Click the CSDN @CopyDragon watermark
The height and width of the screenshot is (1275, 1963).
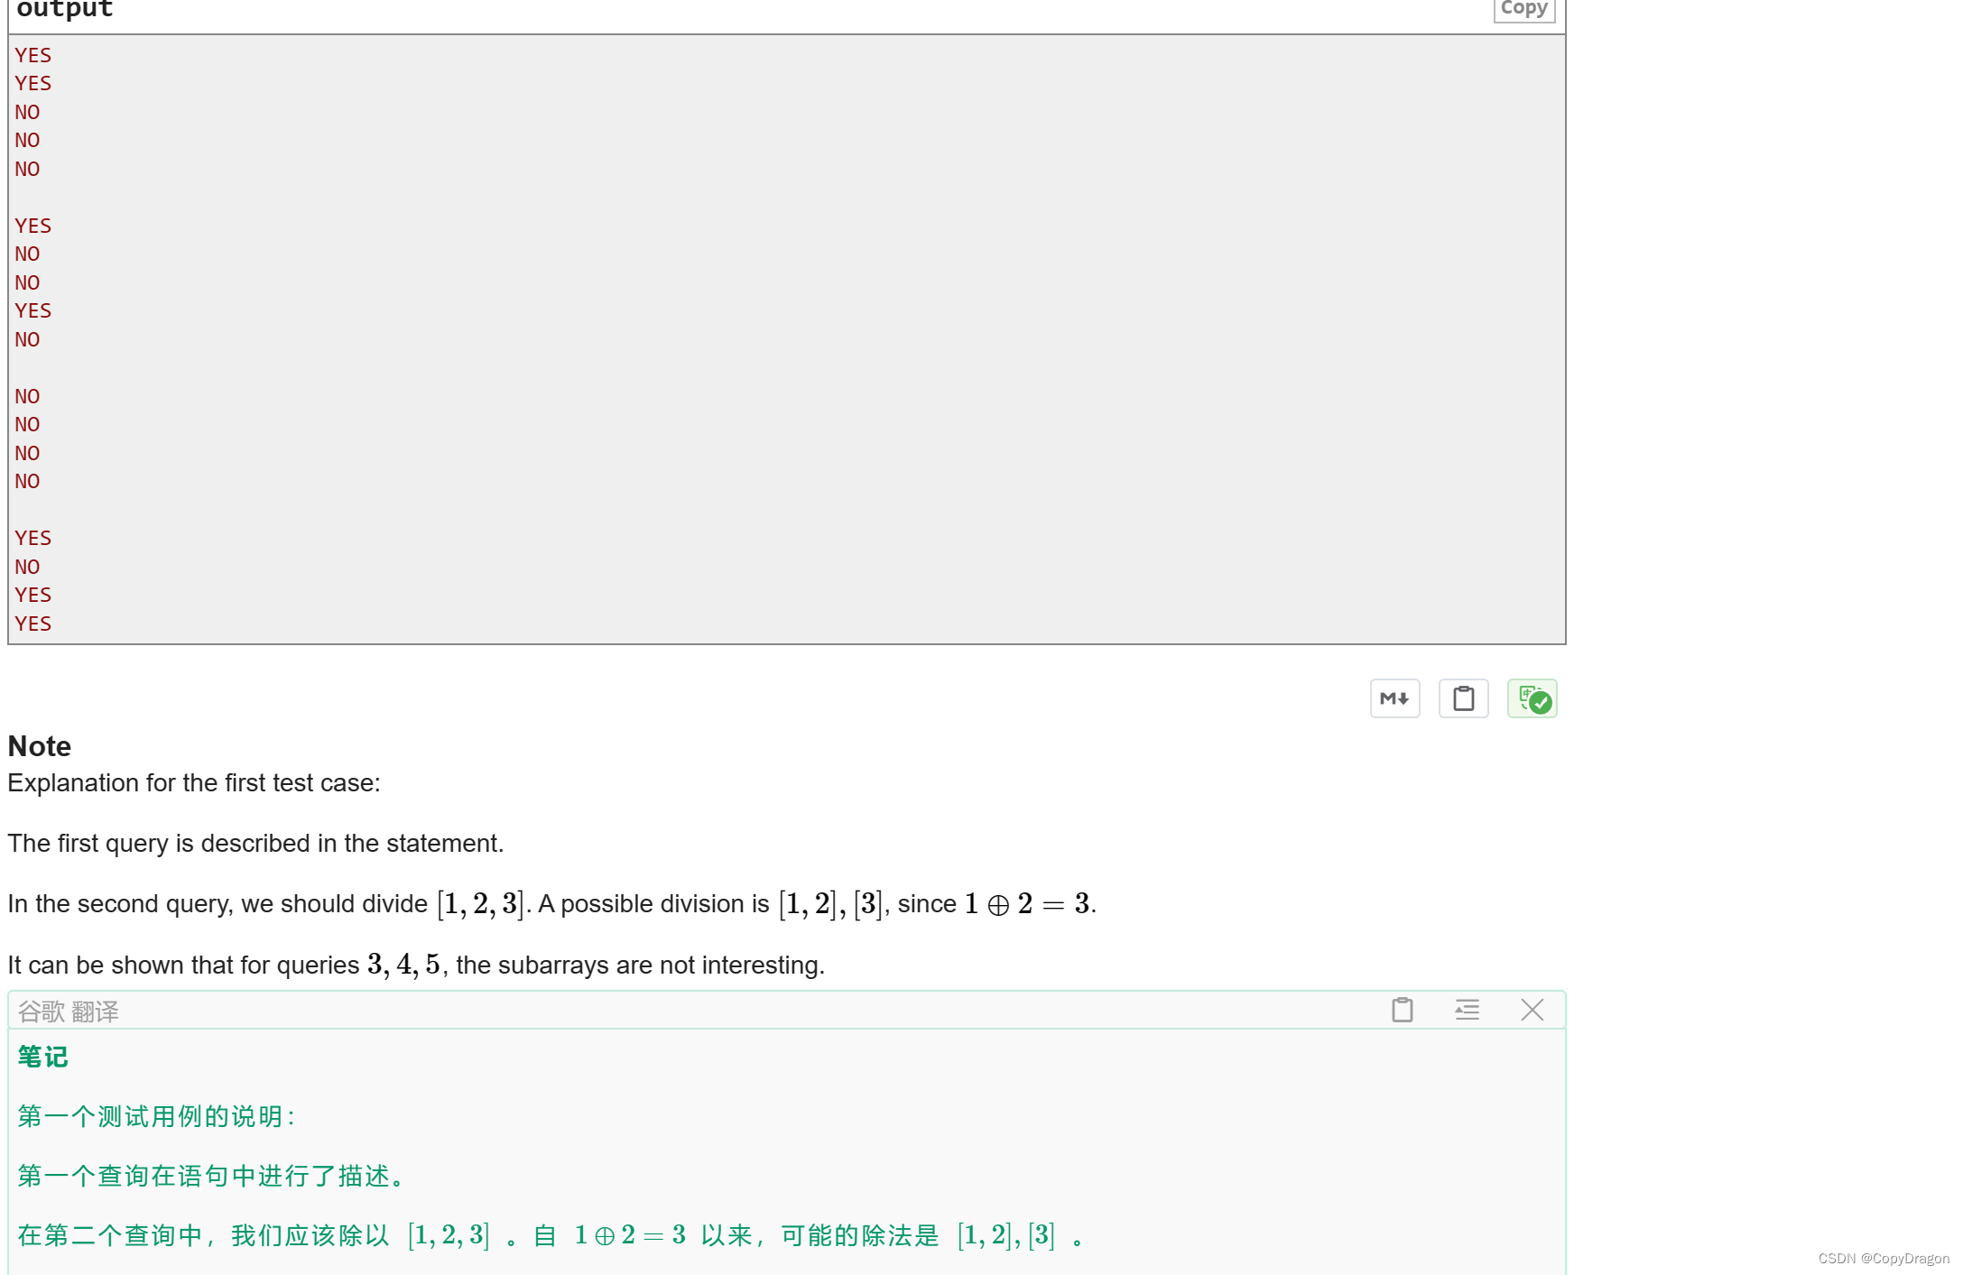1883,1258
